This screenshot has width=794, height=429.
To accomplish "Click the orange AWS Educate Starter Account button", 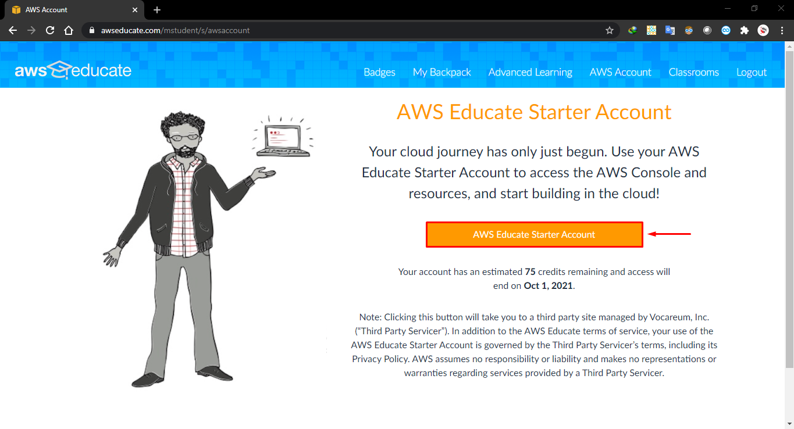I will coord(534,234).
